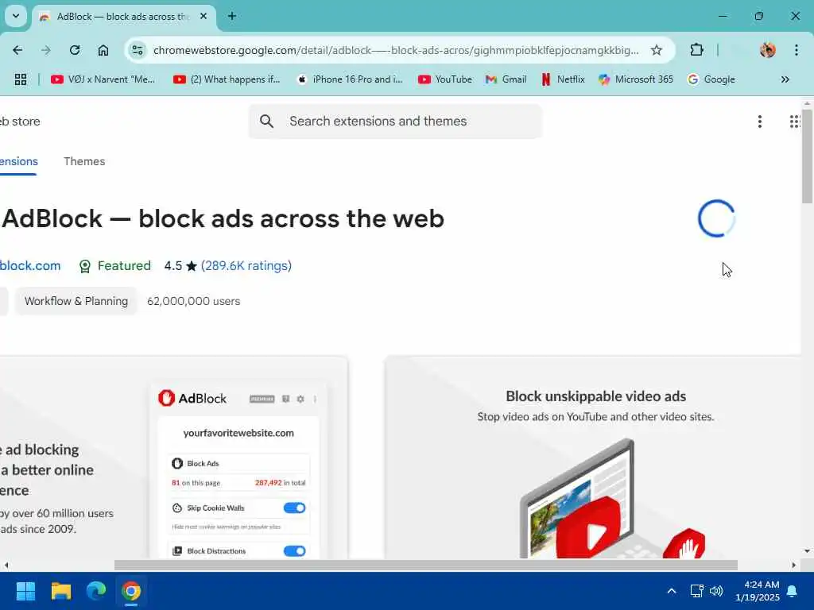Open the AdBlock popup screenshot thumbnail
The height and width of the screenshot is (610, 814).
pos(173,457)
